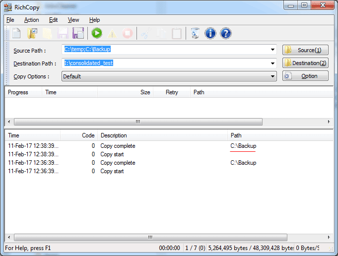
Task: Click the yellow warning pause icon
Action: pos(112,34)
